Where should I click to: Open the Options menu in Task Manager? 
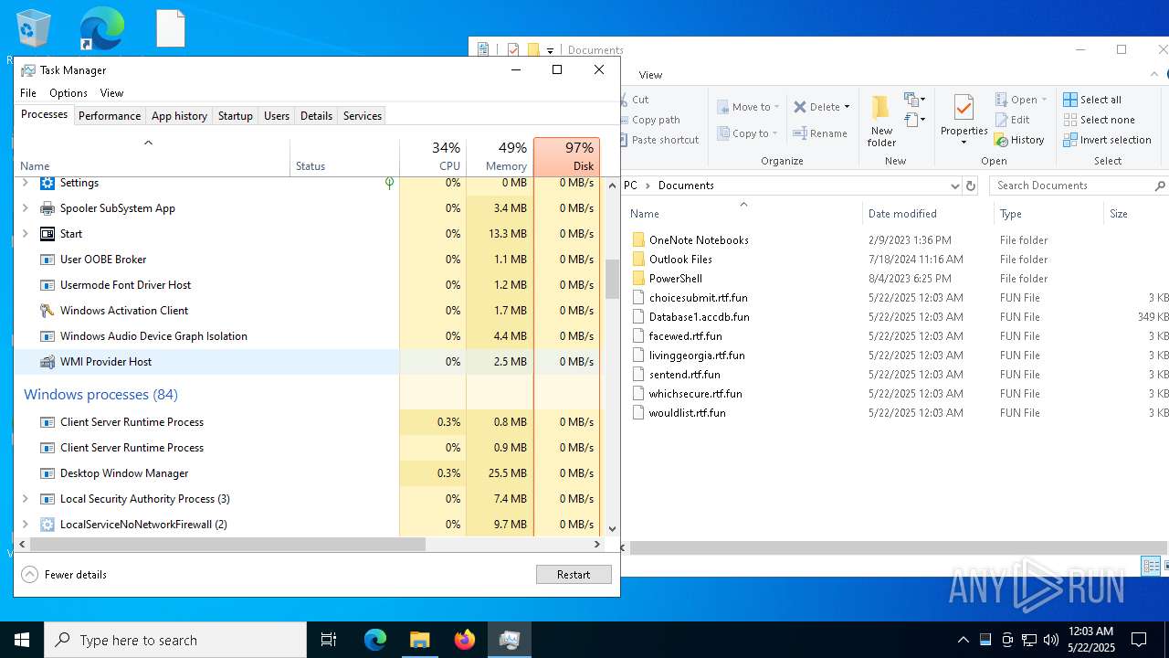click(68, 93)
